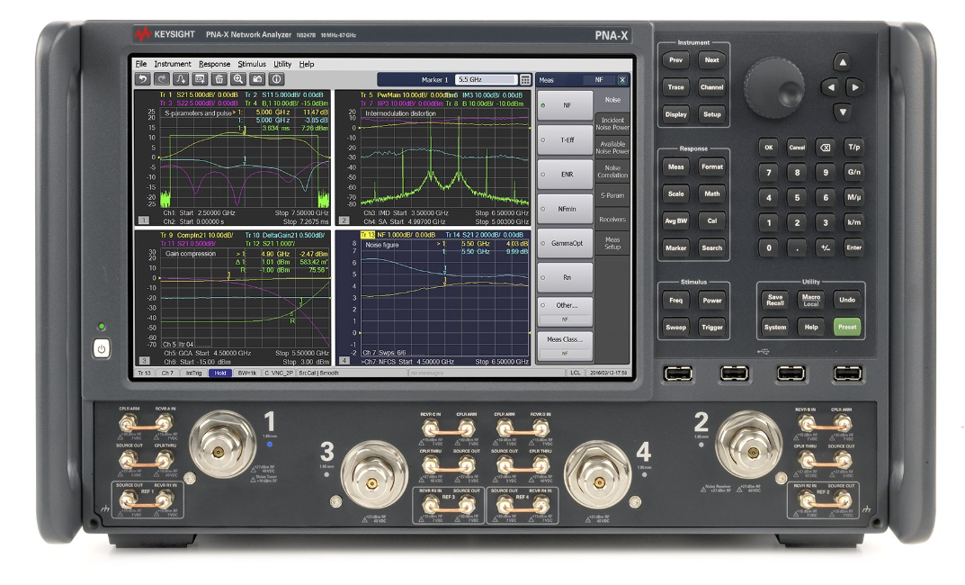Click the trash can delete icon
This screenshot has height=585, width=965.
click(x=219, y=79)
